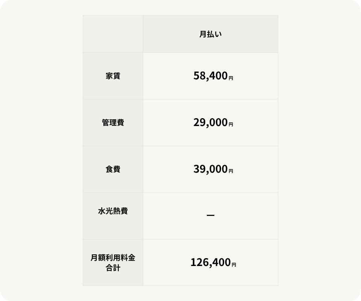Select the 39,000 food cost amount
The width and height of the screenshot is (361, 301).
210,169
